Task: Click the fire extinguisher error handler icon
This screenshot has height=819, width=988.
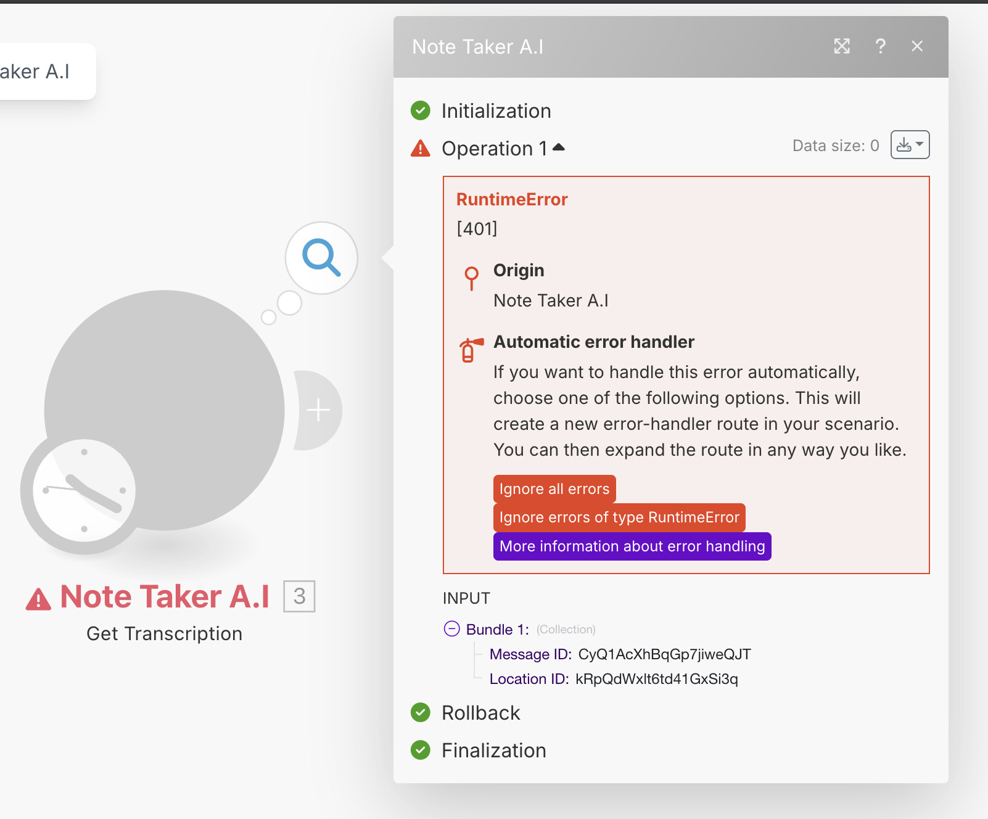Action: coord(471,350)
